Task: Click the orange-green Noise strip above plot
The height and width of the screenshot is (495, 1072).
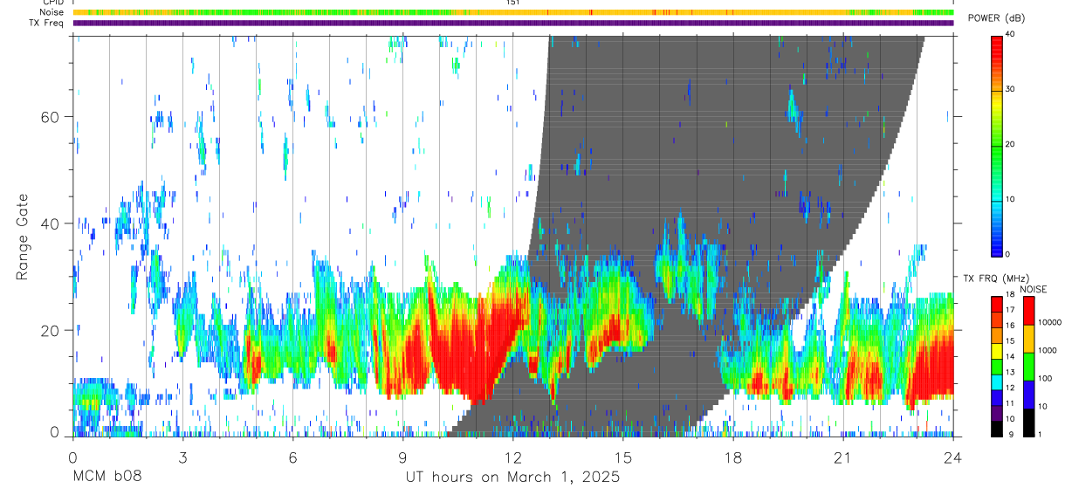Action: pyautogui.click(x=513, y=12)
